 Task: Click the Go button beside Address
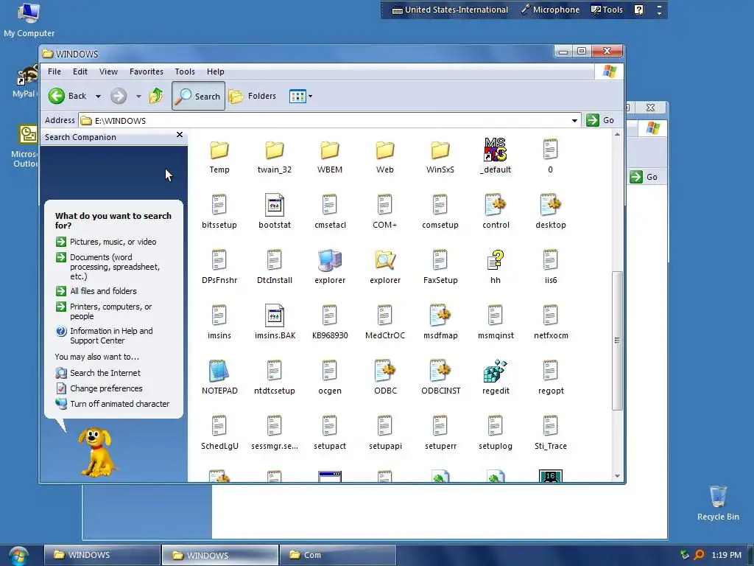tap(600, 120)
